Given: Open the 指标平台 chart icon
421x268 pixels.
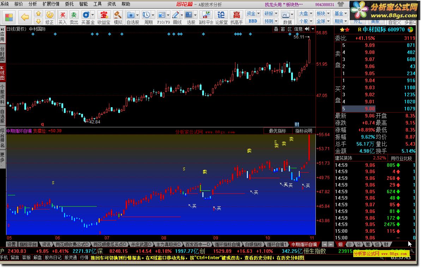Looking at the screenshot, I should (x=206, y=15).
